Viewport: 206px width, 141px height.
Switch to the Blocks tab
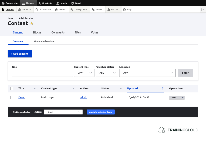tap(37, 32)
